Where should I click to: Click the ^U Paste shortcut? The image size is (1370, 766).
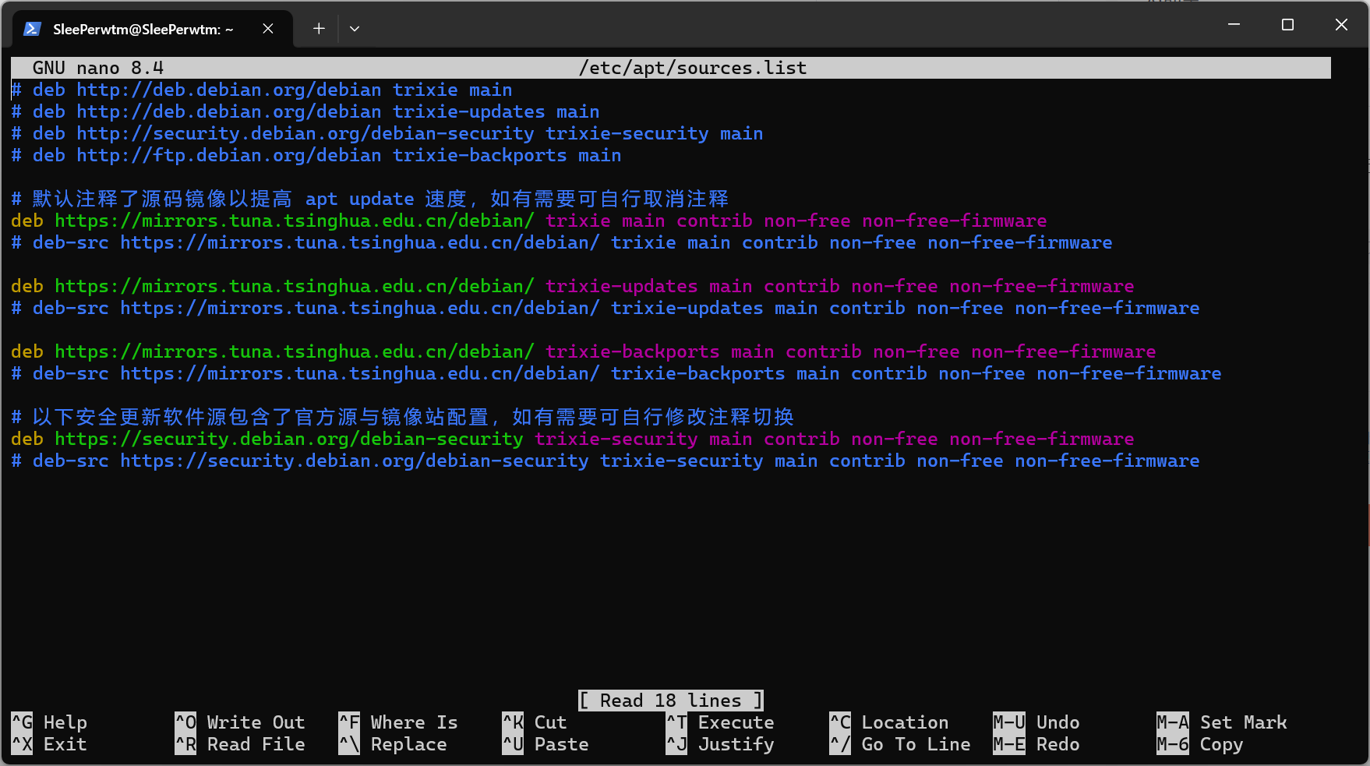[x=546, y=744]
